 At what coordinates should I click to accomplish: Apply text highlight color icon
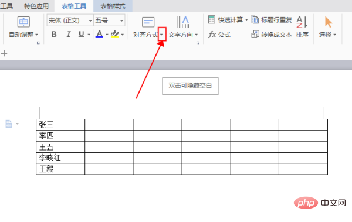tap(115, 34)
